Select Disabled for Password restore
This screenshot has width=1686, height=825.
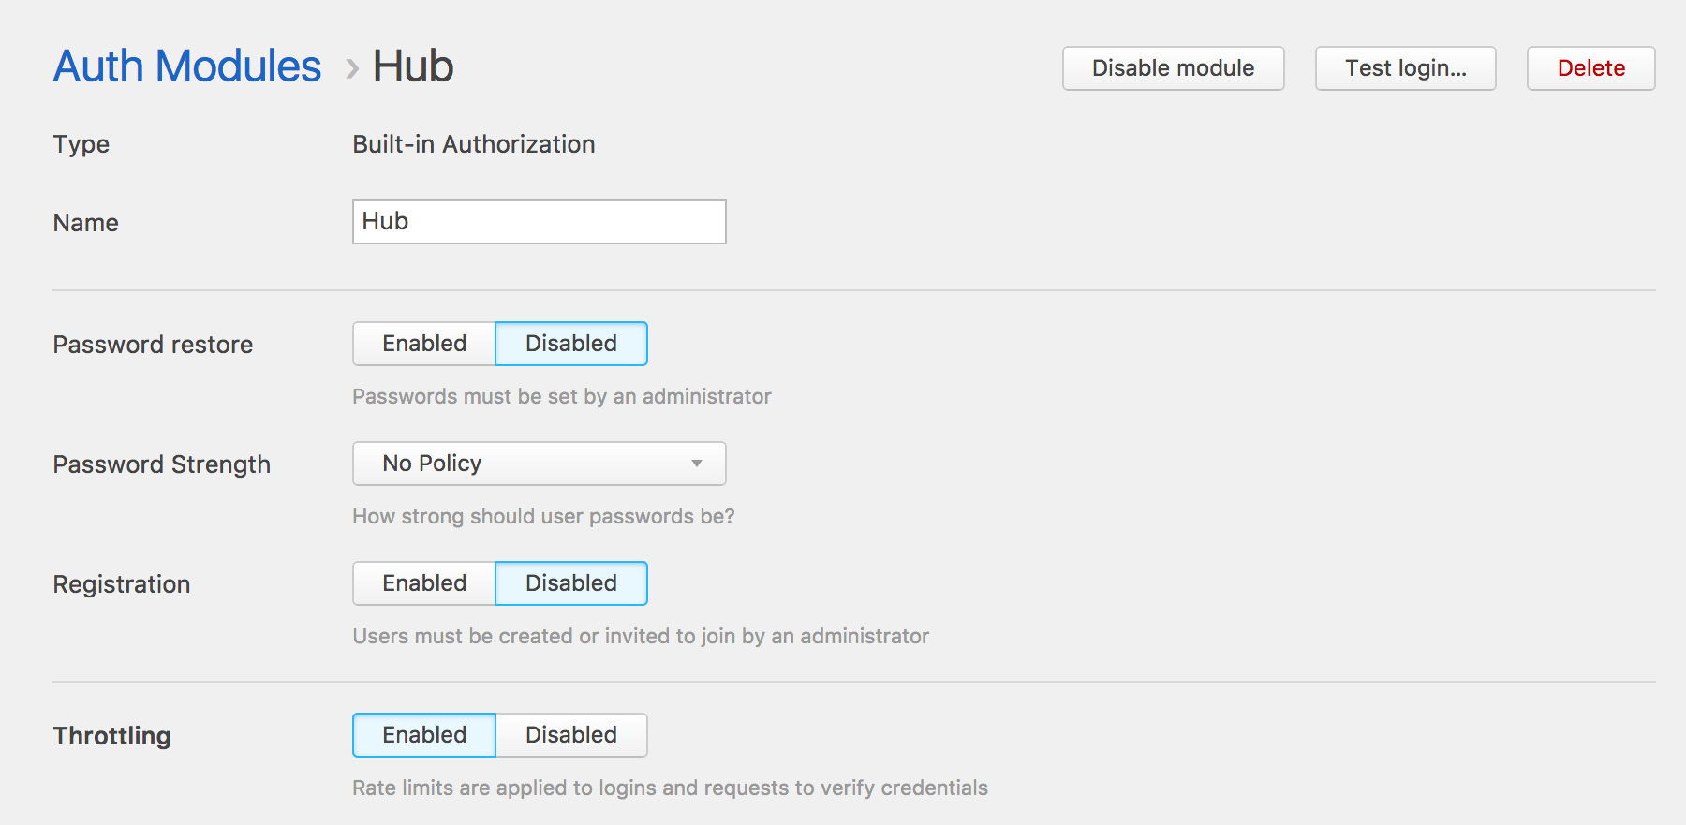point(570,344)
